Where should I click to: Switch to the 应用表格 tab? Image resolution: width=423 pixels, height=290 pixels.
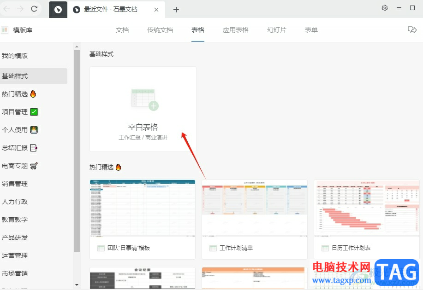236,30
